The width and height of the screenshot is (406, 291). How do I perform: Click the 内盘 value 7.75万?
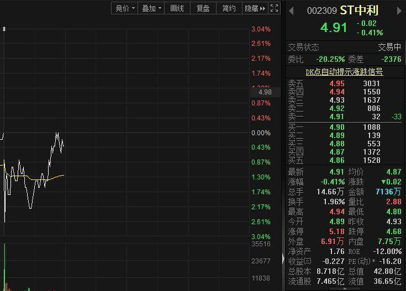click(389, 241)
